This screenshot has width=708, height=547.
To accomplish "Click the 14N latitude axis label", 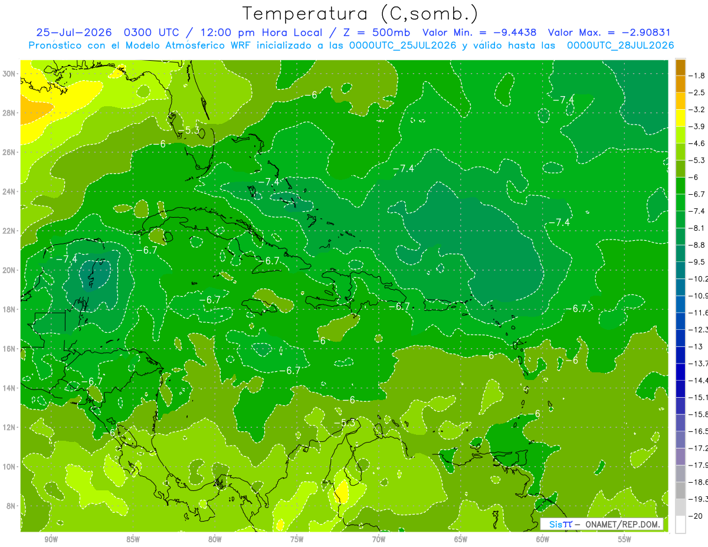I will pyautogui.click(x=10, y=388).
